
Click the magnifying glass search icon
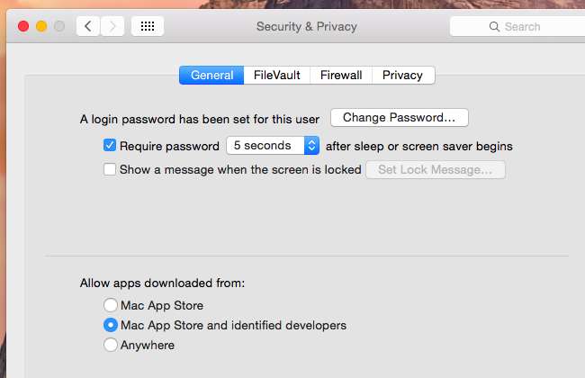(x=495, y=27)
